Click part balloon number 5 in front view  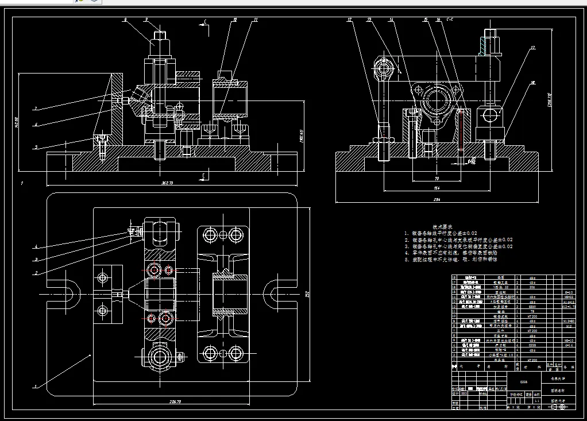pyautogui.click(x=36, y=147)
